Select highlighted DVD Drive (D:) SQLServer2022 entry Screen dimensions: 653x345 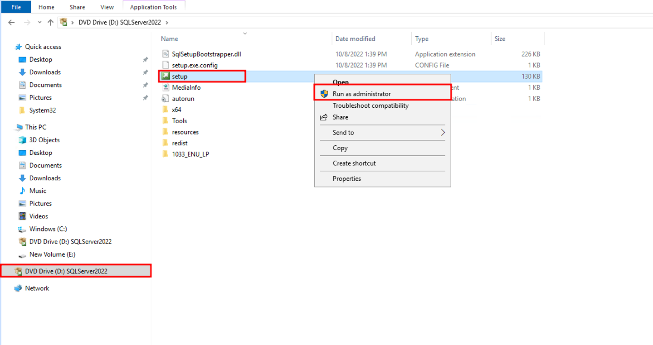point(76,271)
